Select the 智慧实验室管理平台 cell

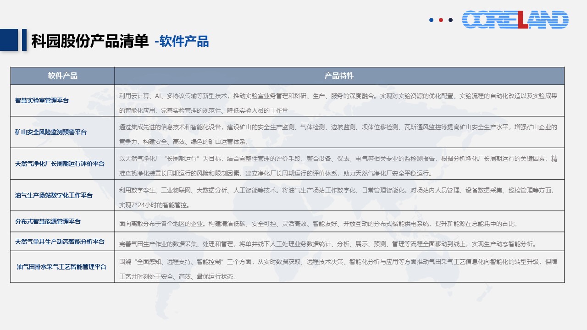(63, 100)
